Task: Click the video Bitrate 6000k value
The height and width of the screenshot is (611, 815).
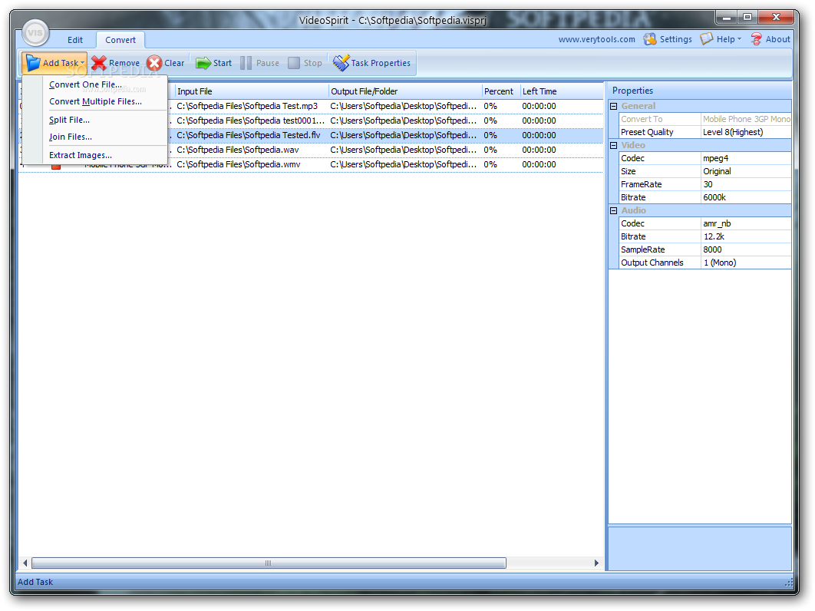Action: click(746, 197)
